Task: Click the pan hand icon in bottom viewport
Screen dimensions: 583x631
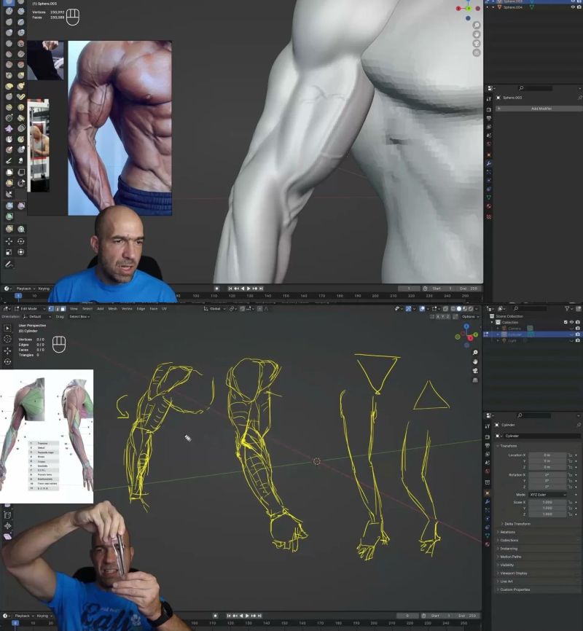Action: click(474, 361)
